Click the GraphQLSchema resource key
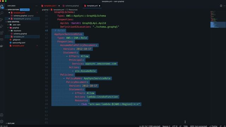 point(64,12)
